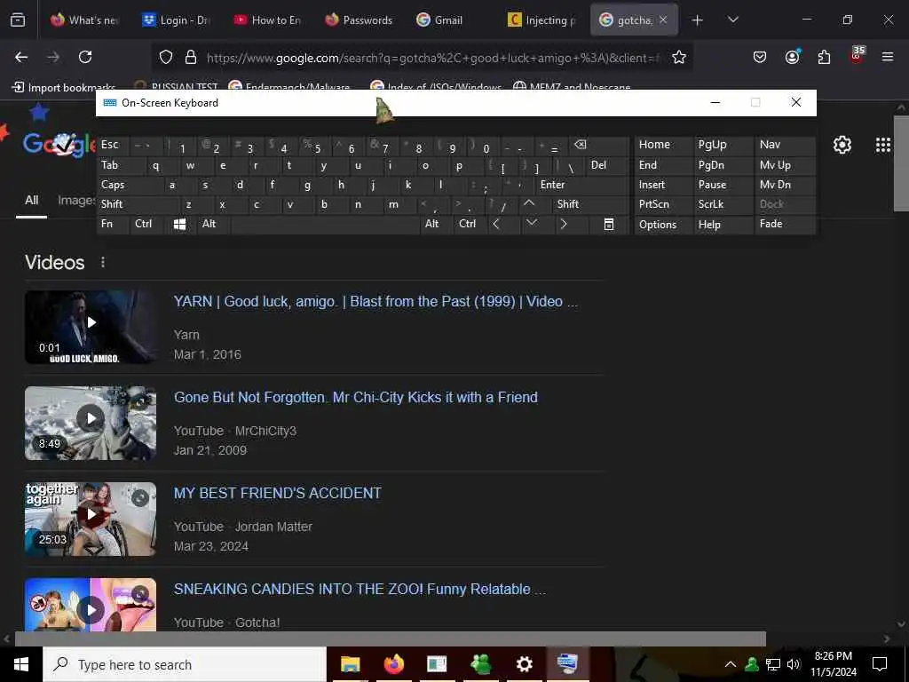Screen dimensions: 909x682
Task: Click the up arrow key on keyboard
Action: pyautogui.click(x=529, y=203)
